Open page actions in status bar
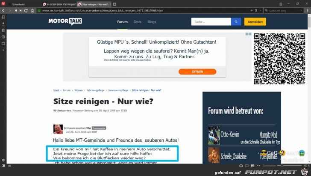 (258, 165)
